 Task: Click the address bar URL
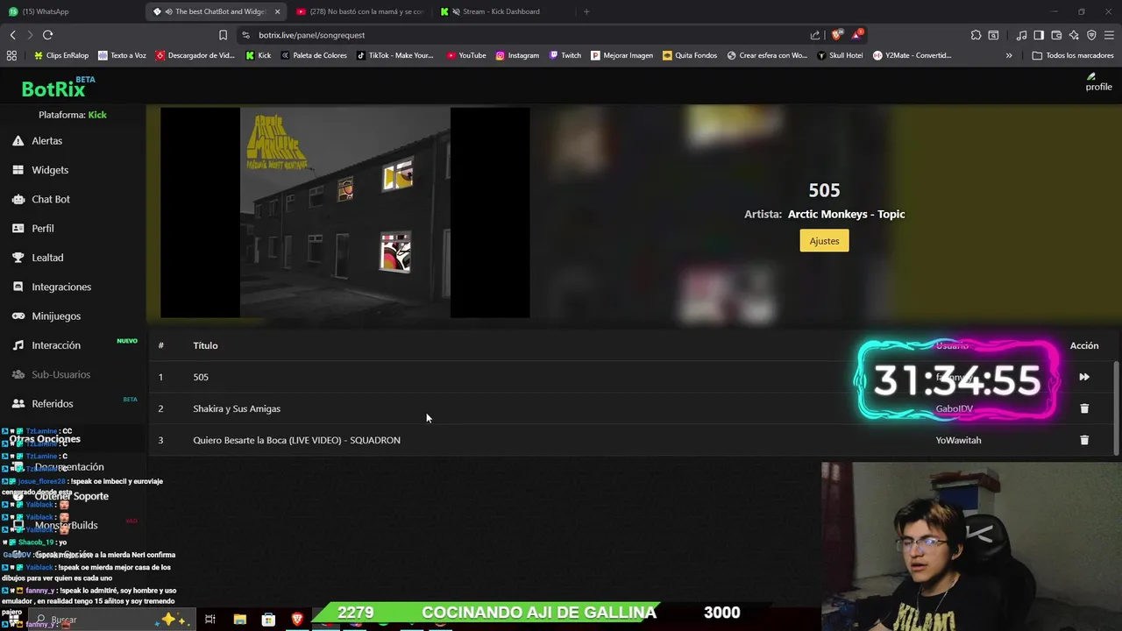pos(312,35)
